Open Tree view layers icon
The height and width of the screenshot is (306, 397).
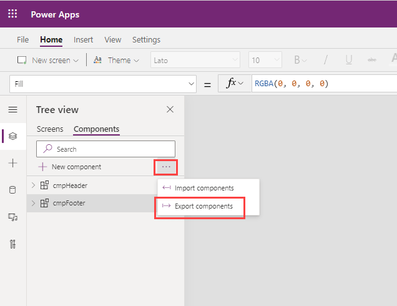tap(12, 136)
